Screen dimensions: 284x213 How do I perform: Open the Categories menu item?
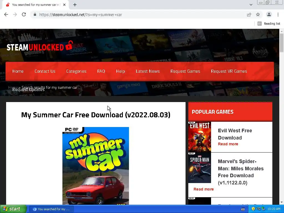point(76,71)
